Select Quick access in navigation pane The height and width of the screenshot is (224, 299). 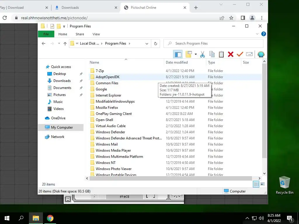click(x=61, y=67)
